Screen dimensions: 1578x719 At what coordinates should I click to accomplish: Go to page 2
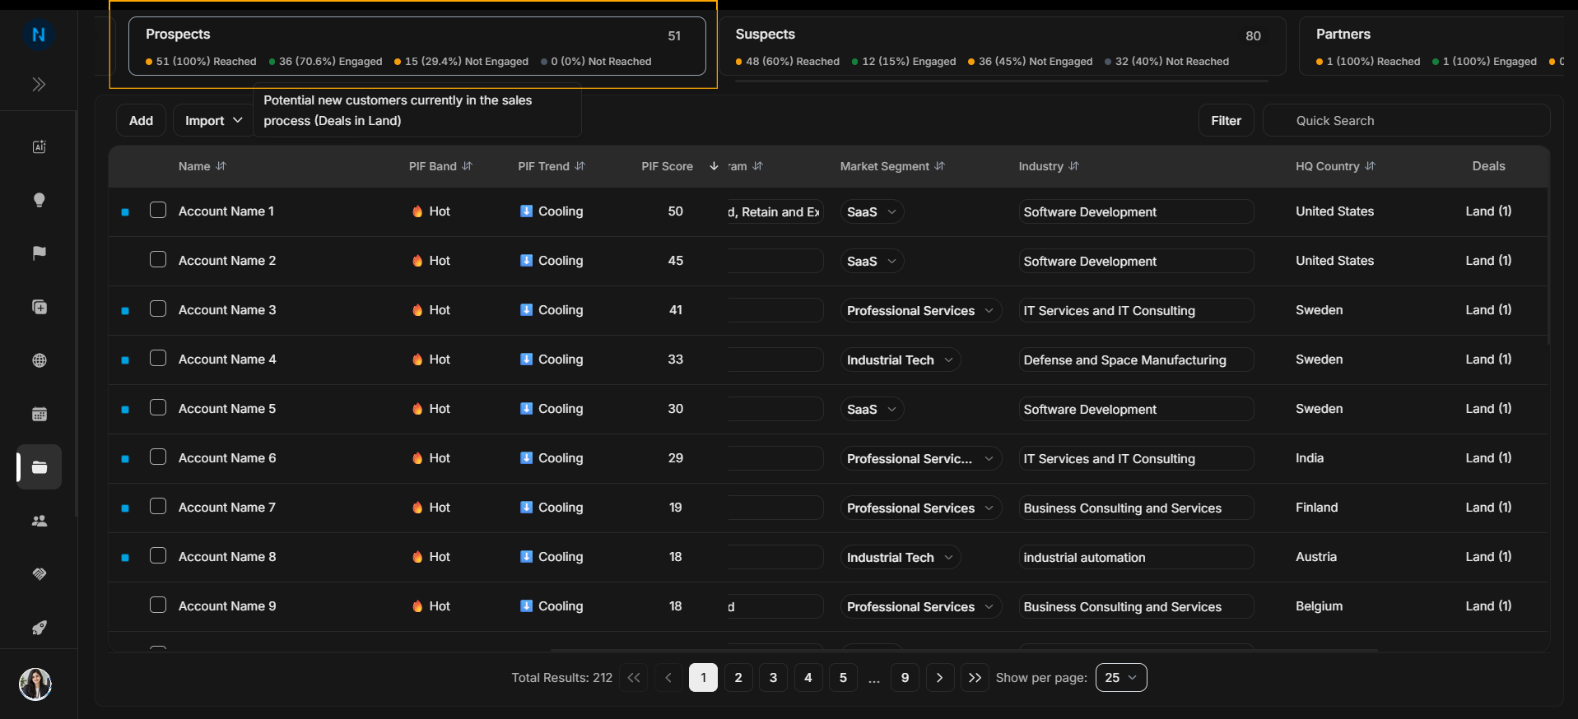pos(738,678)
